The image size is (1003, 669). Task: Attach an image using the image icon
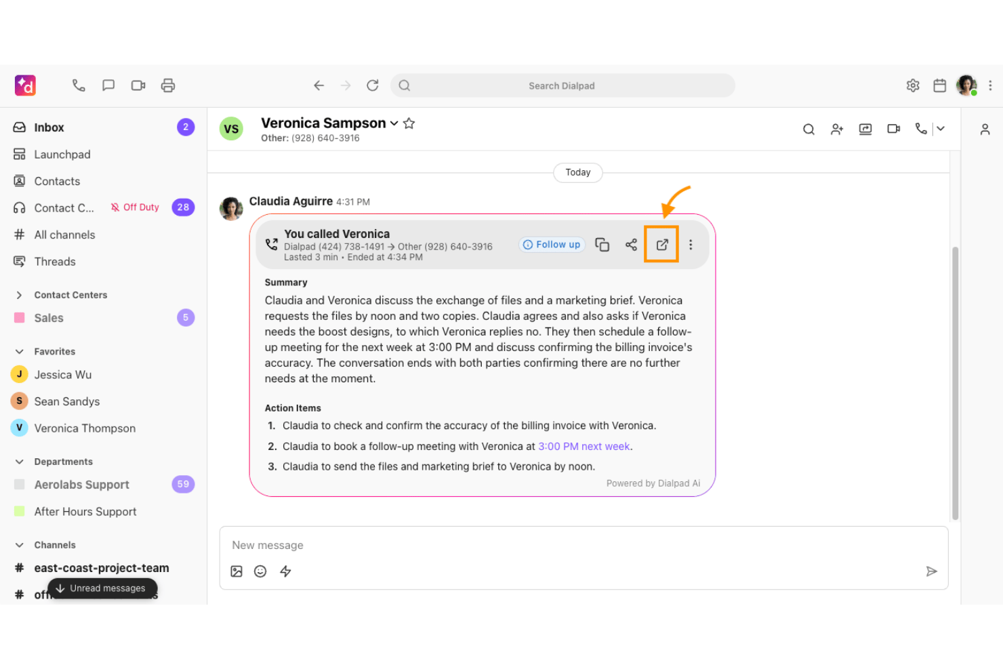coord(237,571)
